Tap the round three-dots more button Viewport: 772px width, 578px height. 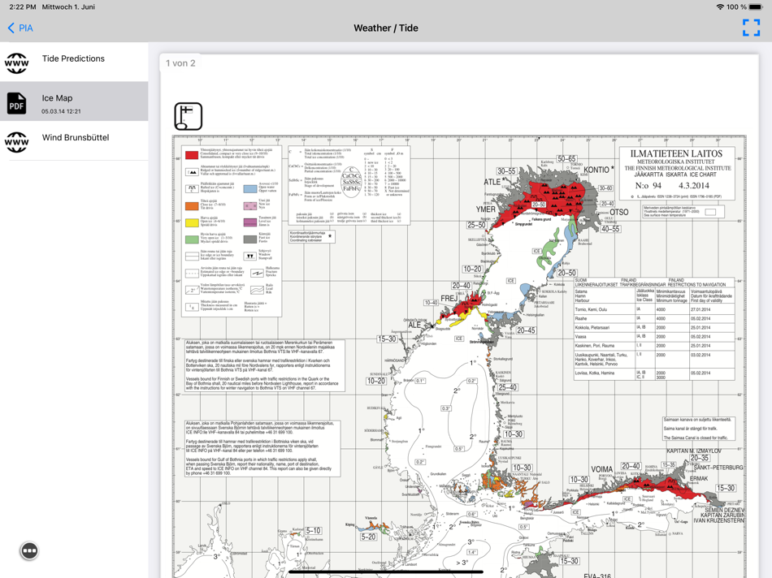[x=29, y=550]
